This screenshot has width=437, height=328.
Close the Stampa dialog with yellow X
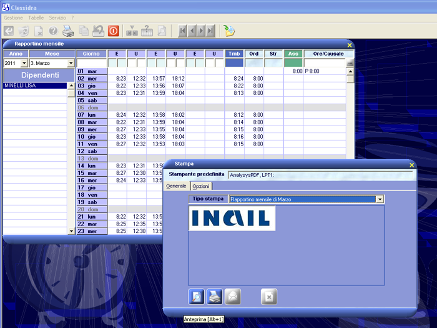(411, 165)
